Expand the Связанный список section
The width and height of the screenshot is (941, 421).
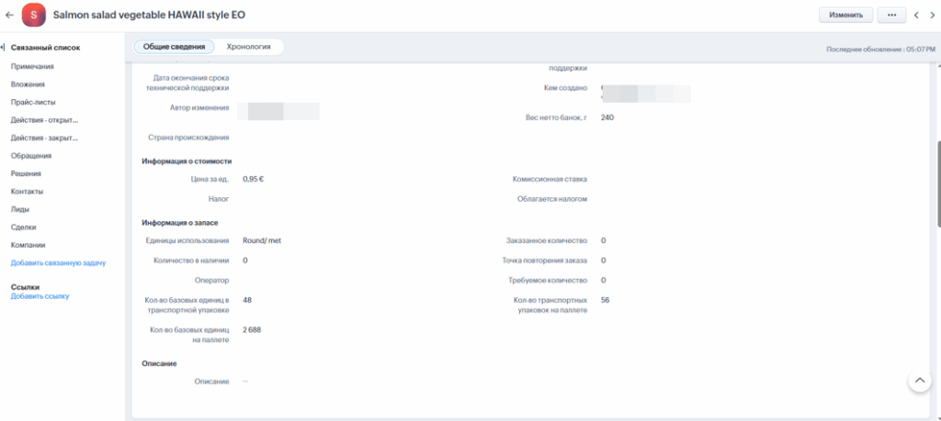[44, 48]
